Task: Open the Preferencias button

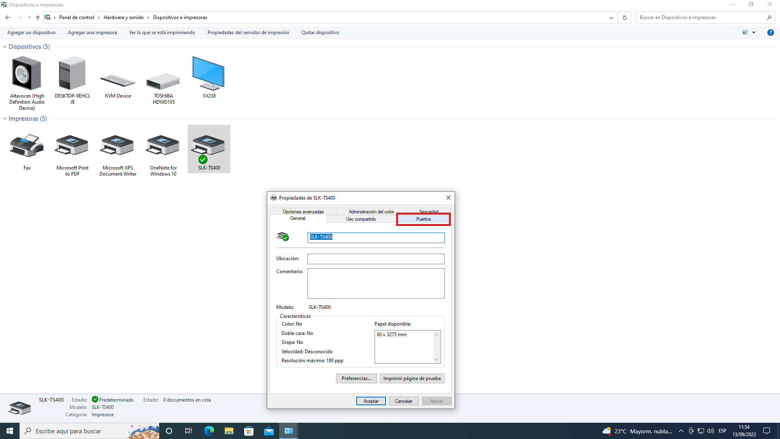Action: [356, 378]
